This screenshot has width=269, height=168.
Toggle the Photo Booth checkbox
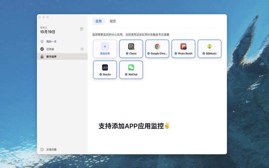(176, 54)
